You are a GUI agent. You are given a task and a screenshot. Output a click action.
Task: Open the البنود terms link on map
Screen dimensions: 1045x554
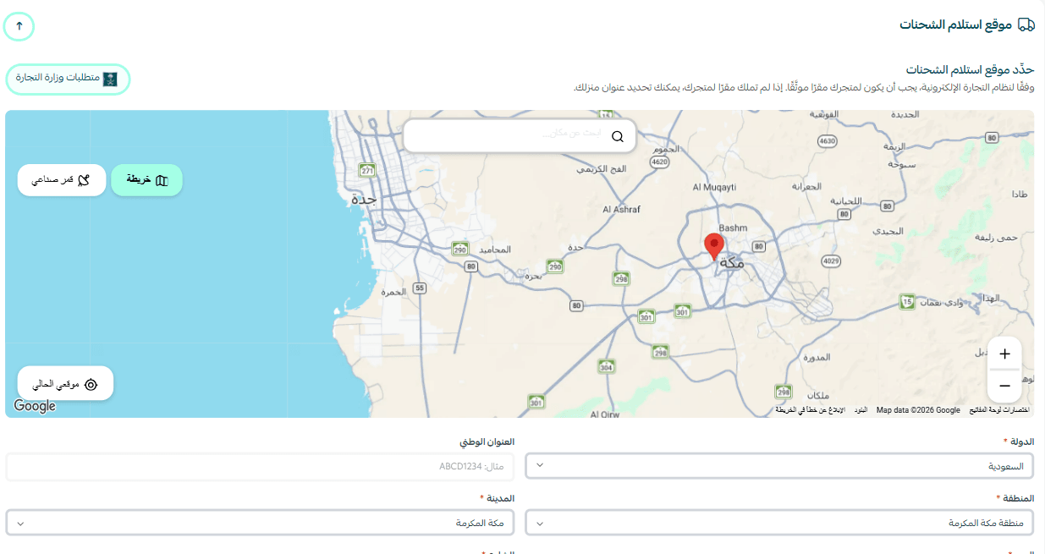[861, 410]
